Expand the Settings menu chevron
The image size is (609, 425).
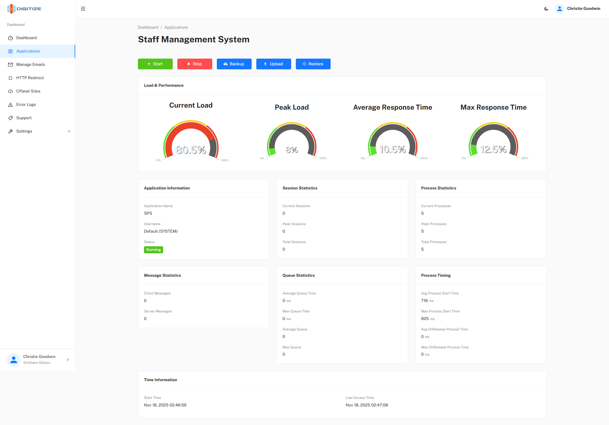coord(69,131)
